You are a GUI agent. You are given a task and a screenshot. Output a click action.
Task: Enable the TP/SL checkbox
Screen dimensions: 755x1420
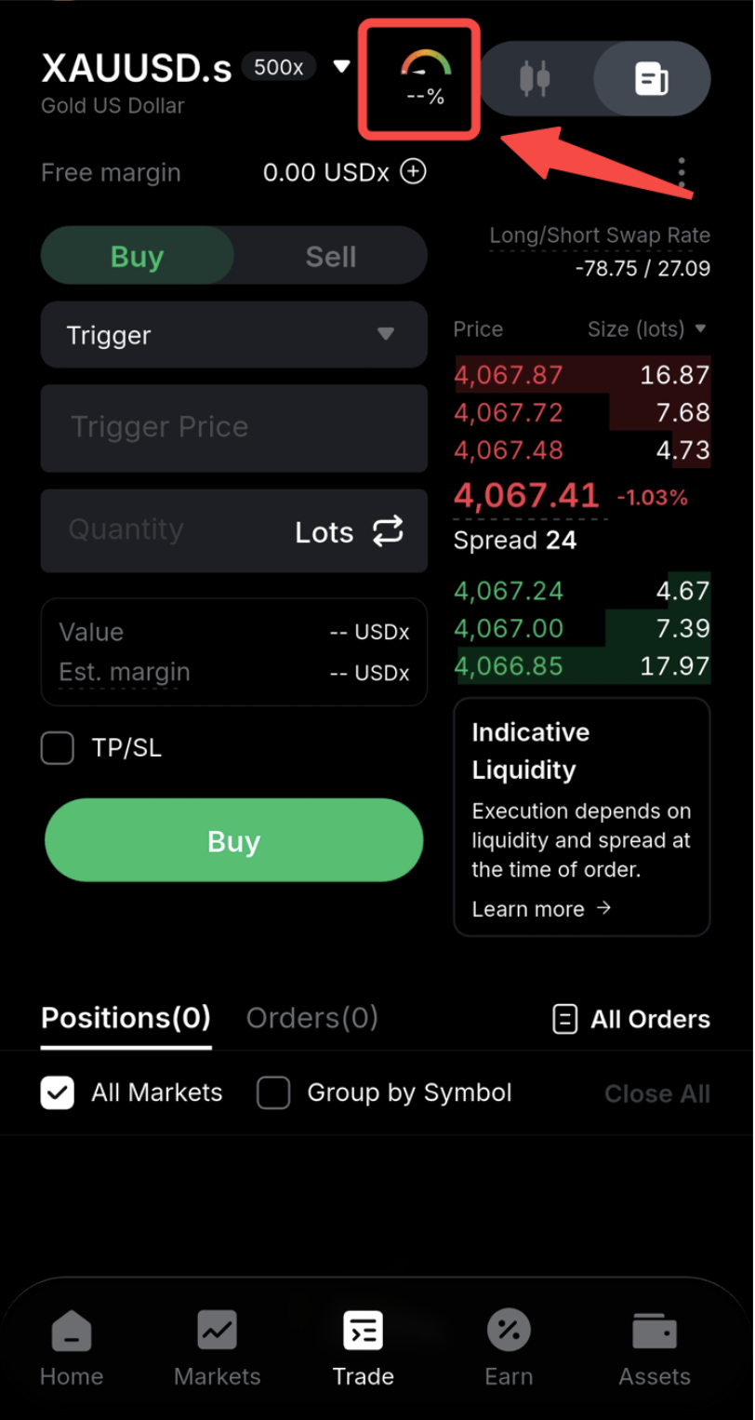(x=58, y=747)
